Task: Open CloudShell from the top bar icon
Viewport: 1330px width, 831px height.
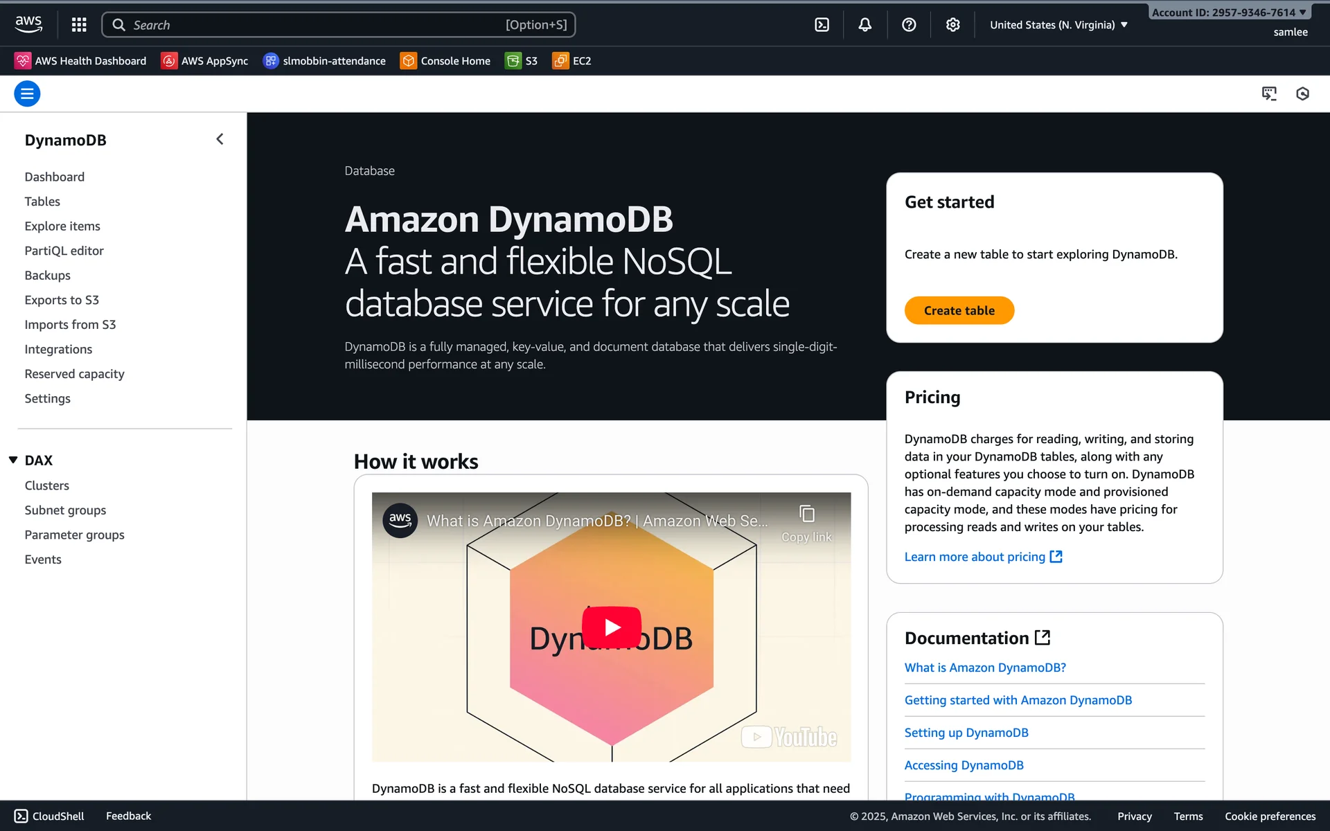Action: point(822,25)
